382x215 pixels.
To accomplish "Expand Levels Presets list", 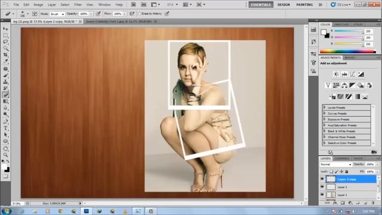I will click(325, 107).
